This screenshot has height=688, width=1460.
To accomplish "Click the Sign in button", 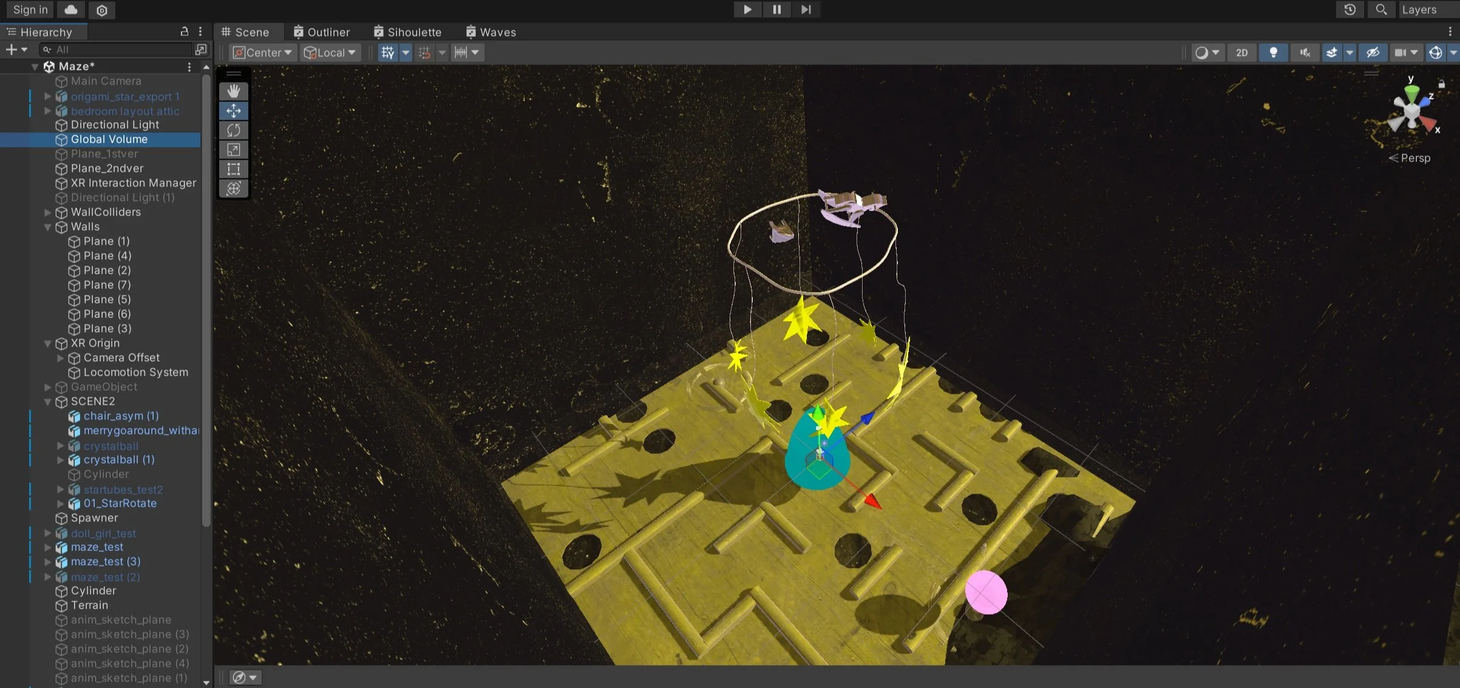I will 30,10.
